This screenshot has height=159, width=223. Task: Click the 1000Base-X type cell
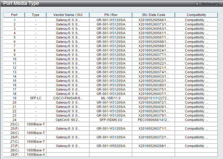[x=35, y=155]
